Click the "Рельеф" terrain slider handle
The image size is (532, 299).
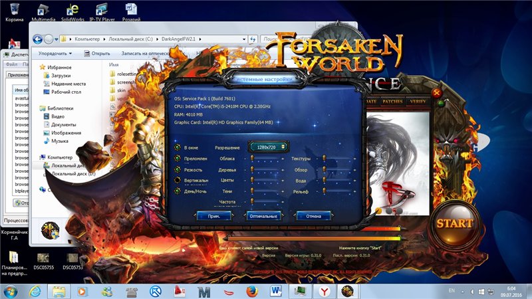tap(324, 191)
